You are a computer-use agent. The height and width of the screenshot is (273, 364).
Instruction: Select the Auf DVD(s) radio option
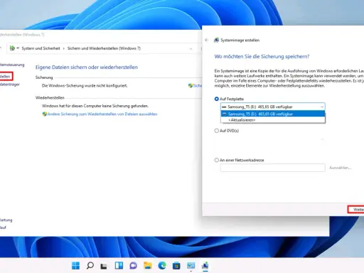tap(216, 131)
